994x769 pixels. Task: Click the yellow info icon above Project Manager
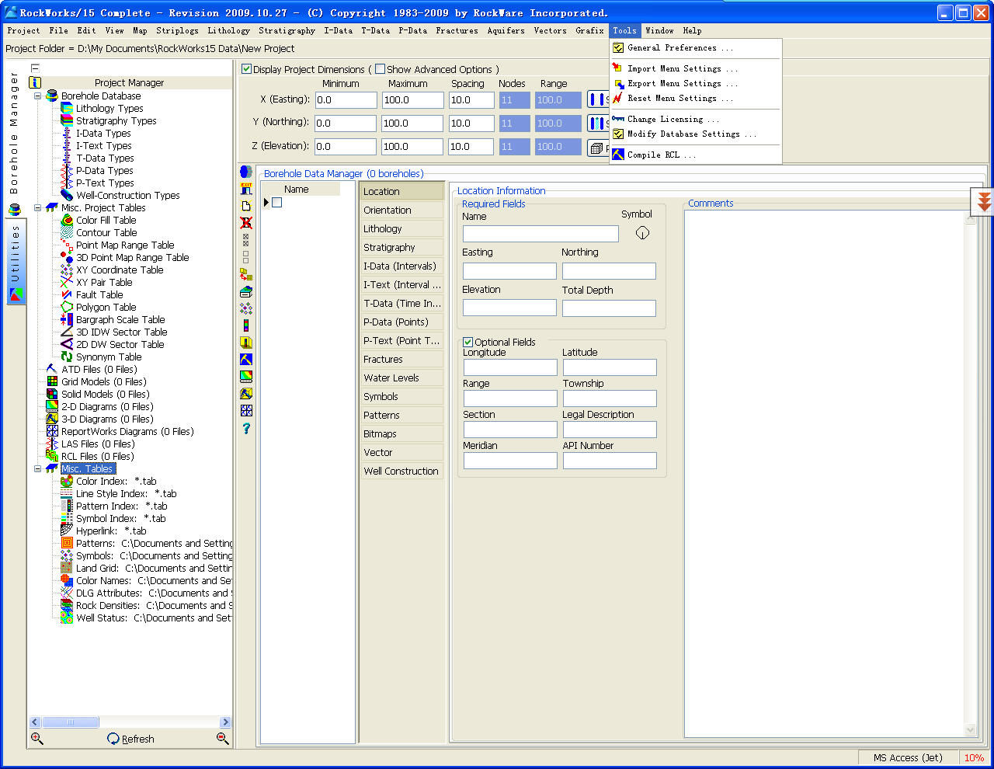(35, 82)
